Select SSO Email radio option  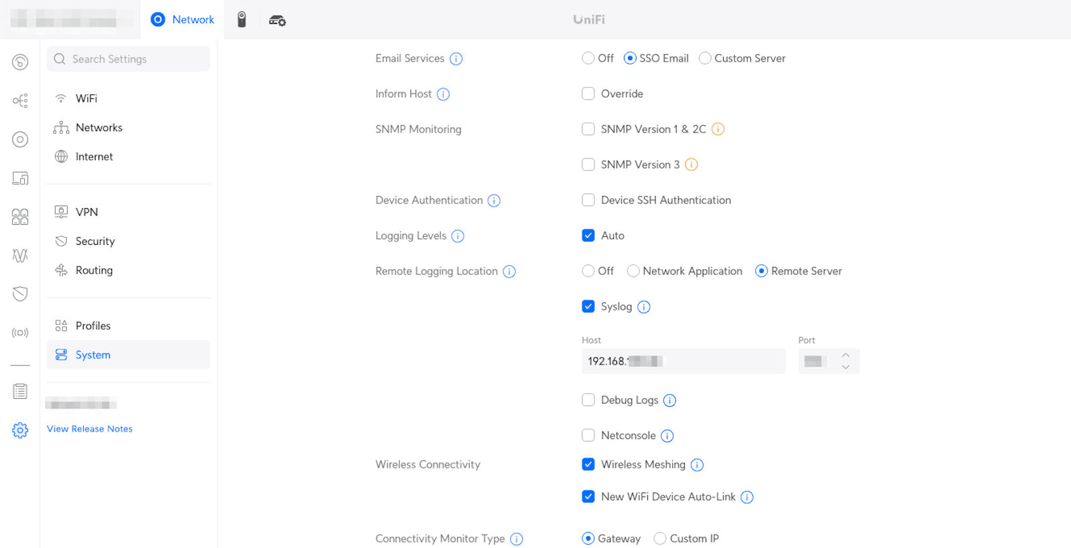630,58
